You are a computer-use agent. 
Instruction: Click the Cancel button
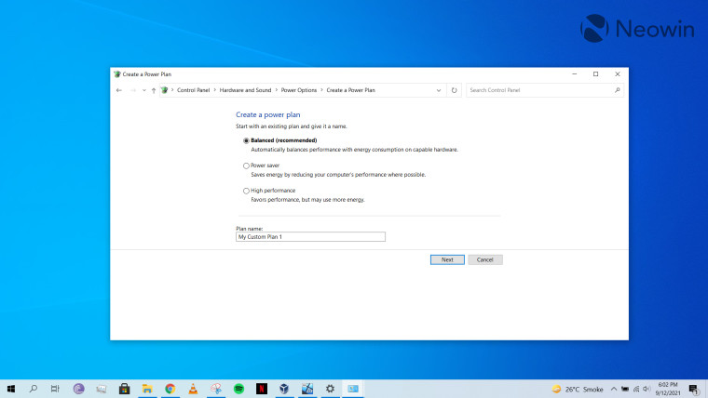[x=485, y=259]
